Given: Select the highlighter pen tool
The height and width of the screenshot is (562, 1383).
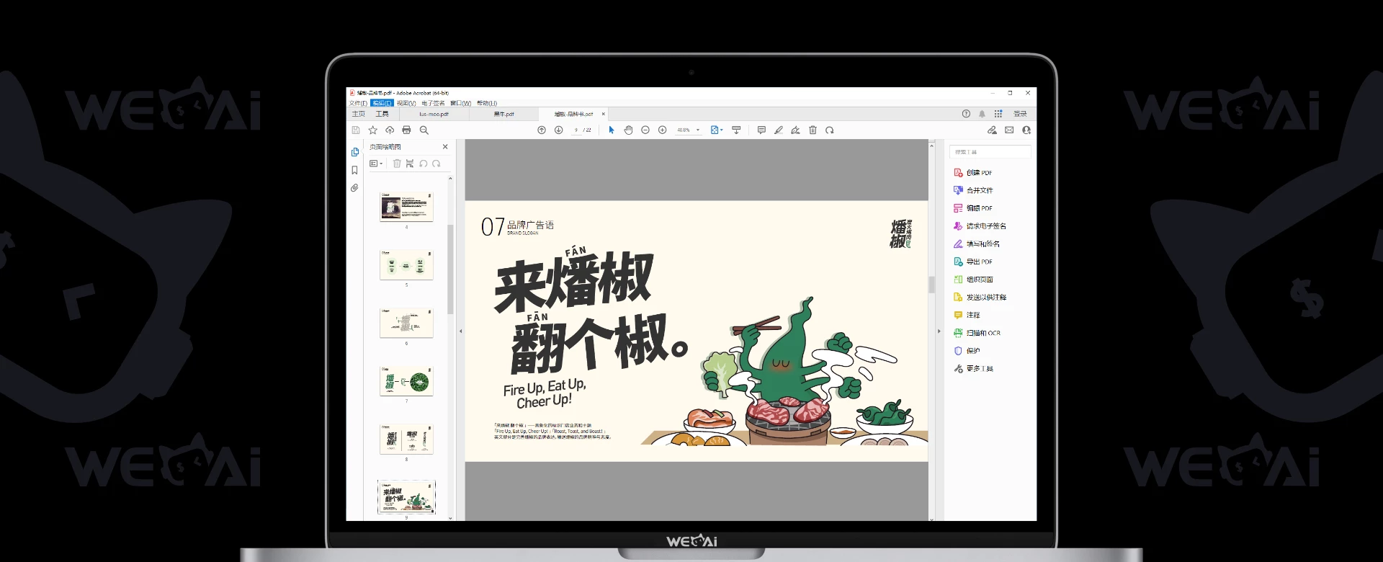Looking at the screenshot, I should point(779,130).
